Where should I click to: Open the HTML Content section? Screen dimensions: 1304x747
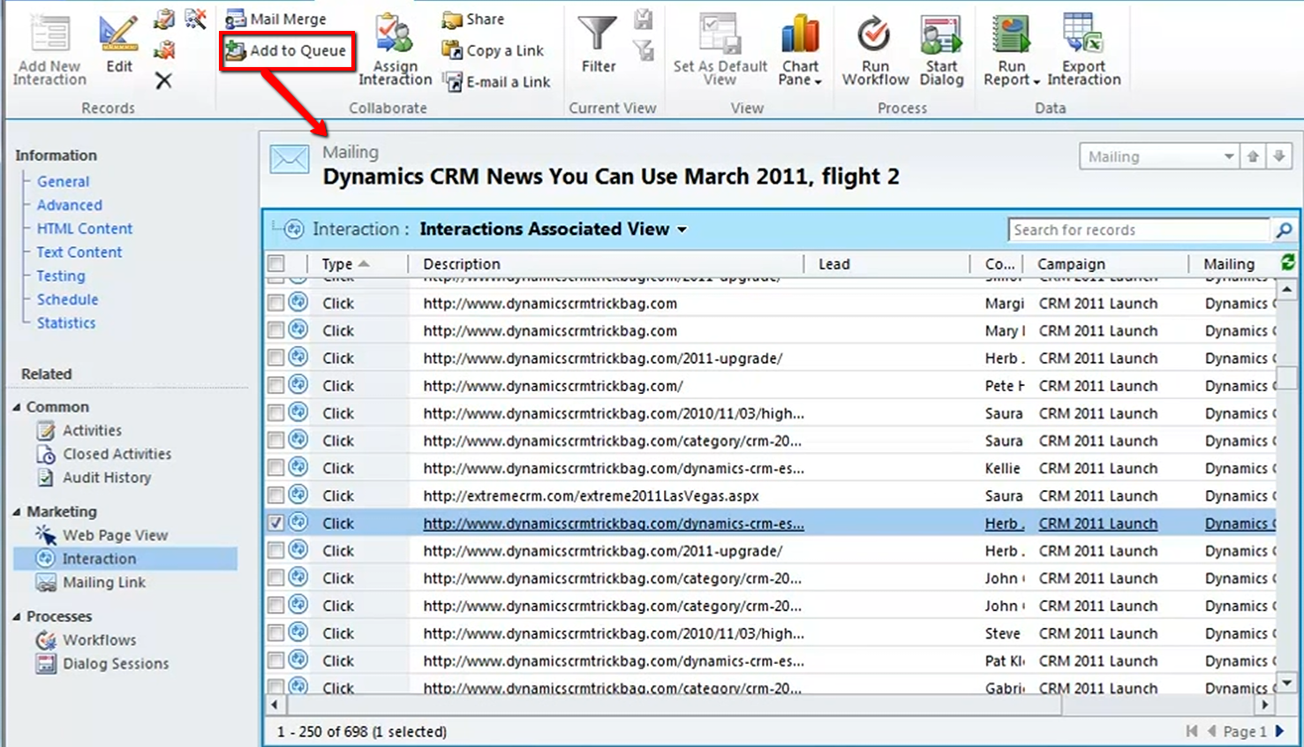85,229
